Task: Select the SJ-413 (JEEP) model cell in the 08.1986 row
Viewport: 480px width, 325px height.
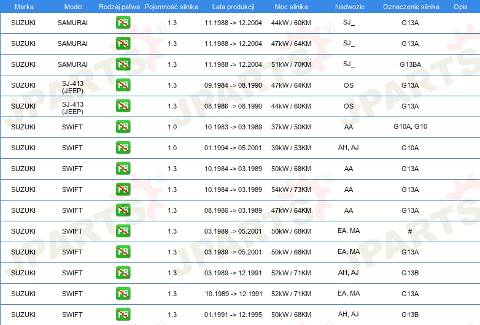Action: click(72, 108)
